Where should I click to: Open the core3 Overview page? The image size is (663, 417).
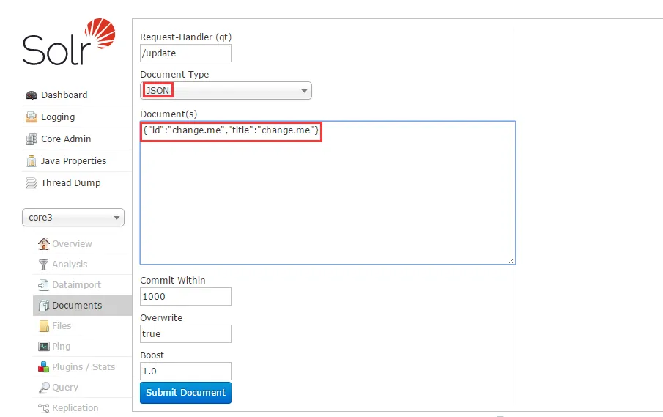click(x=72, y=244)
